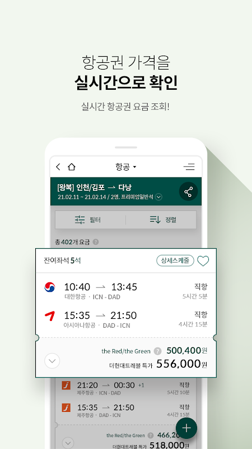Click help icon next to 총 402개 요금
Viewport: 252px width, 449px height.
(96, 242)
